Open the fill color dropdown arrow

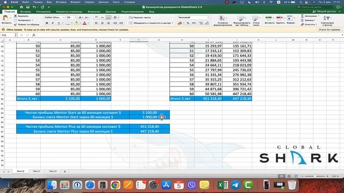(x=80, y=23)
